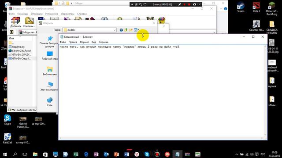Image resolution: width=282 pixels, height=158 pixels.
Task: Select Библиотеки in dialog sidebar
Action: click(x=50, y=71)
